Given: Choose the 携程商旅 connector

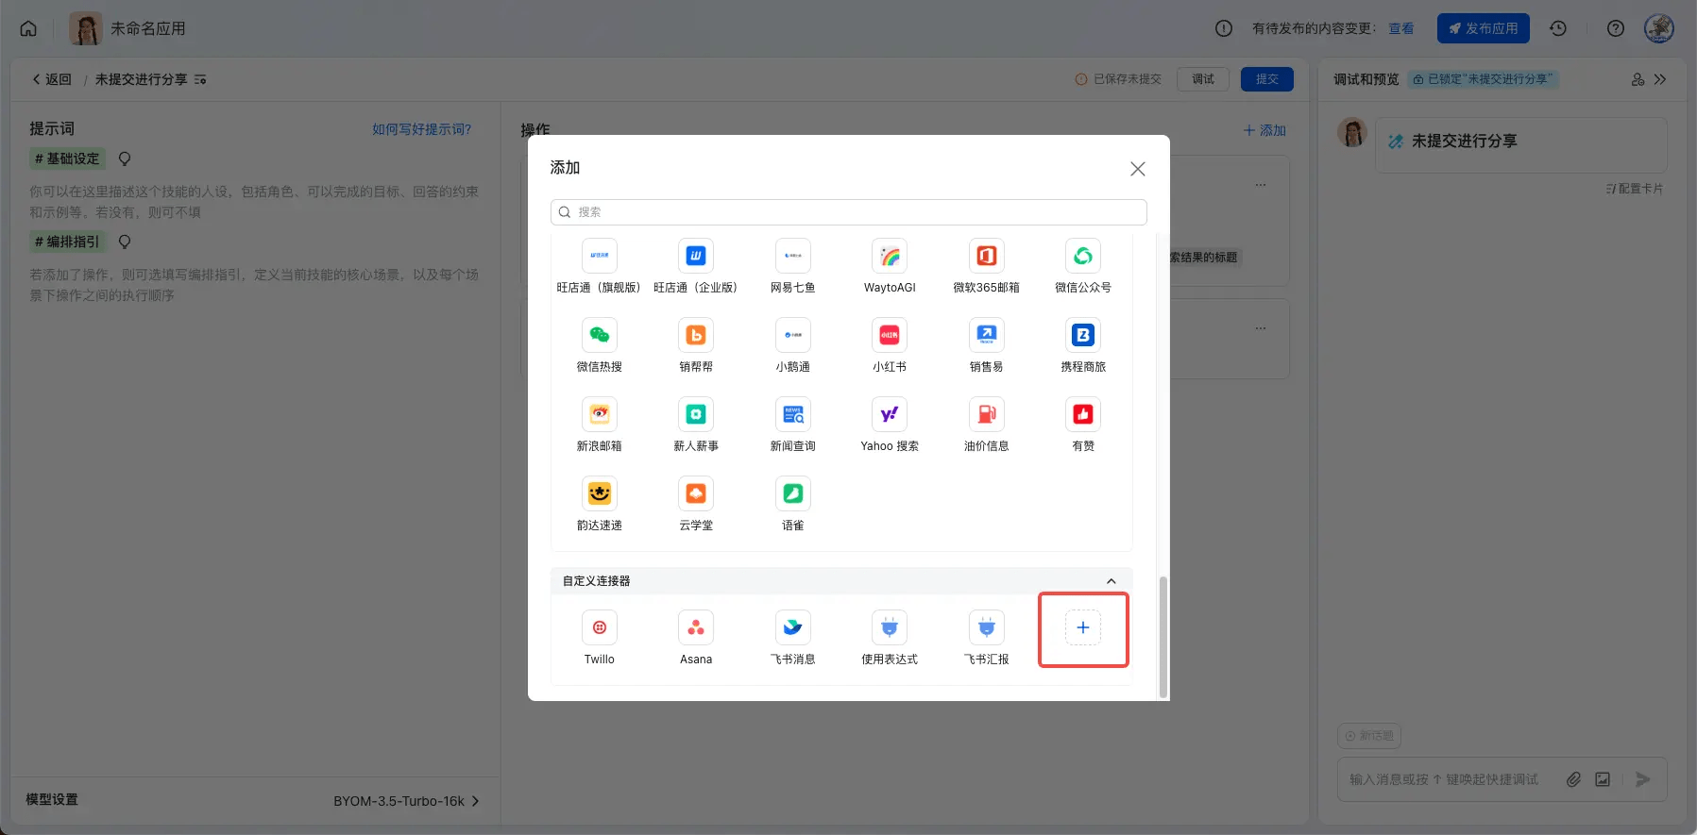Looking at the screenshot, I should point(1083,335).
